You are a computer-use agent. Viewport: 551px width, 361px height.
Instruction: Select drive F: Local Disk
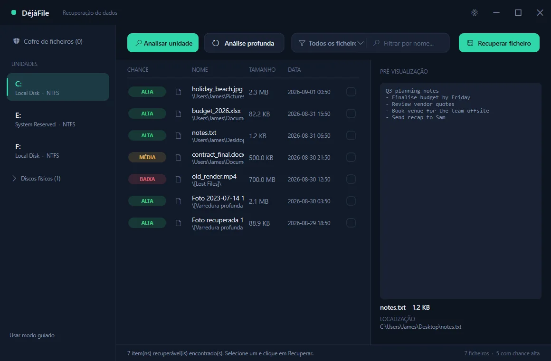click(x=58, y=151)
